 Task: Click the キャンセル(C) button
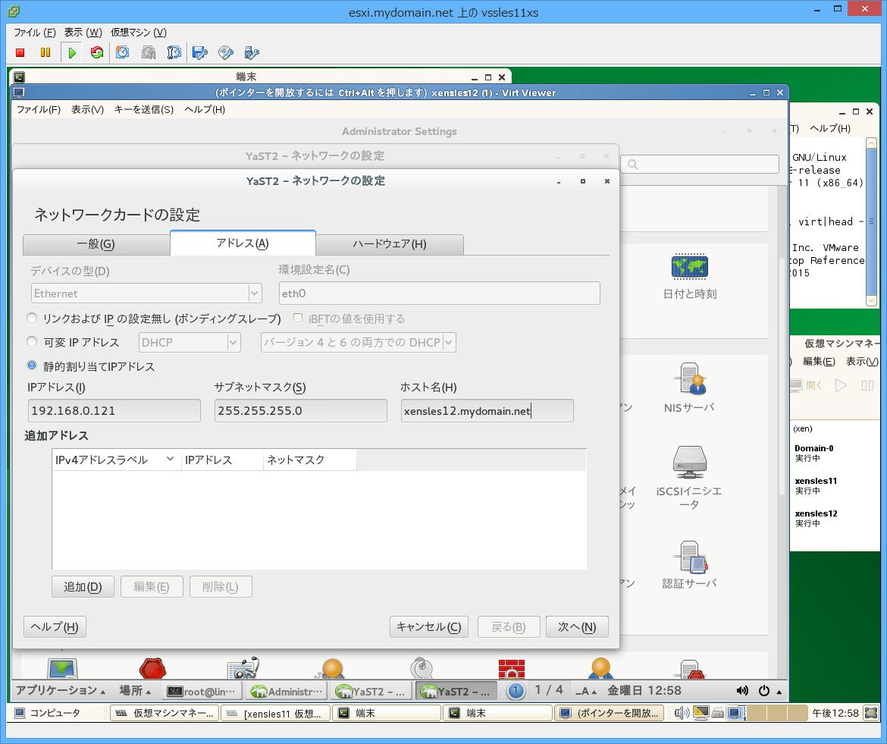click(429, 627)
